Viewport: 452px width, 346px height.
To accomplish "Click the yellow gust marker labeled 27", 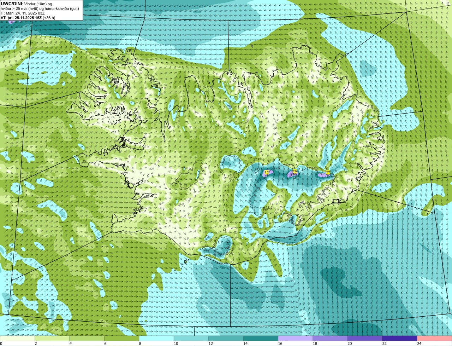I will click(328, 172).
